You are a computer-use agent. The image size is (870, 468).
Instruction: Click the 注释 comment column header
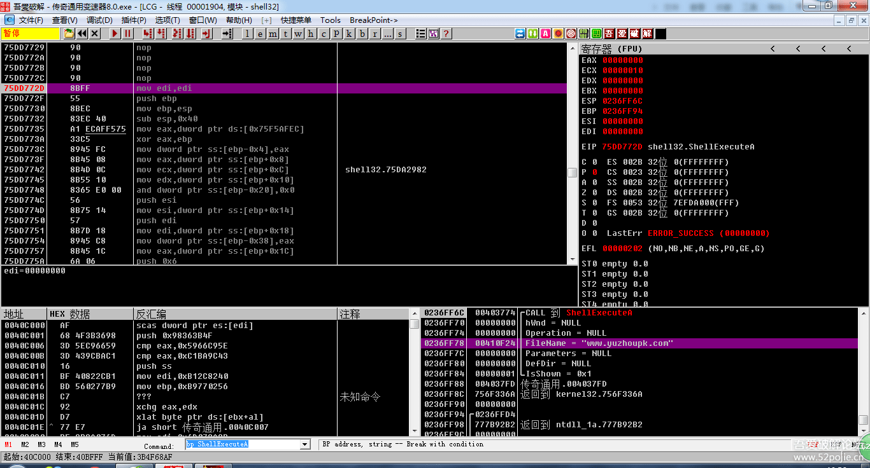tap(350, 314)
